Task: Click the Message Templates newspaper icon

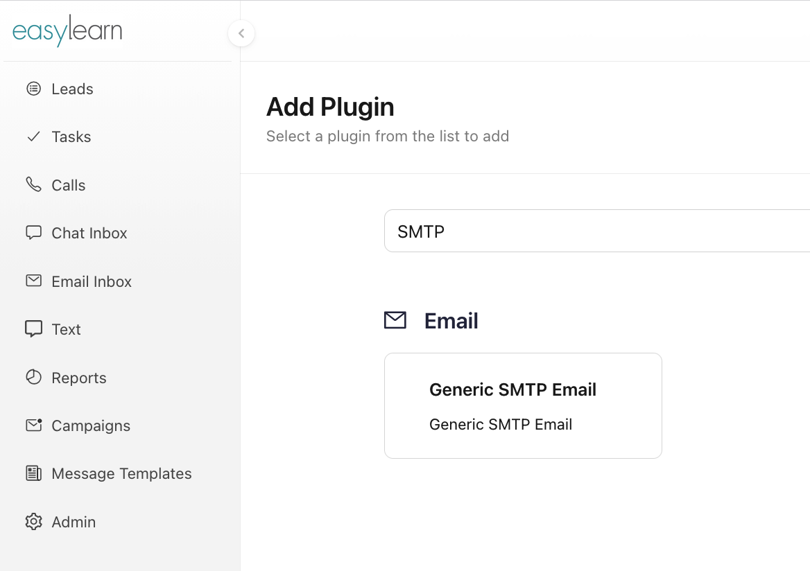Action: coord(33,473)
